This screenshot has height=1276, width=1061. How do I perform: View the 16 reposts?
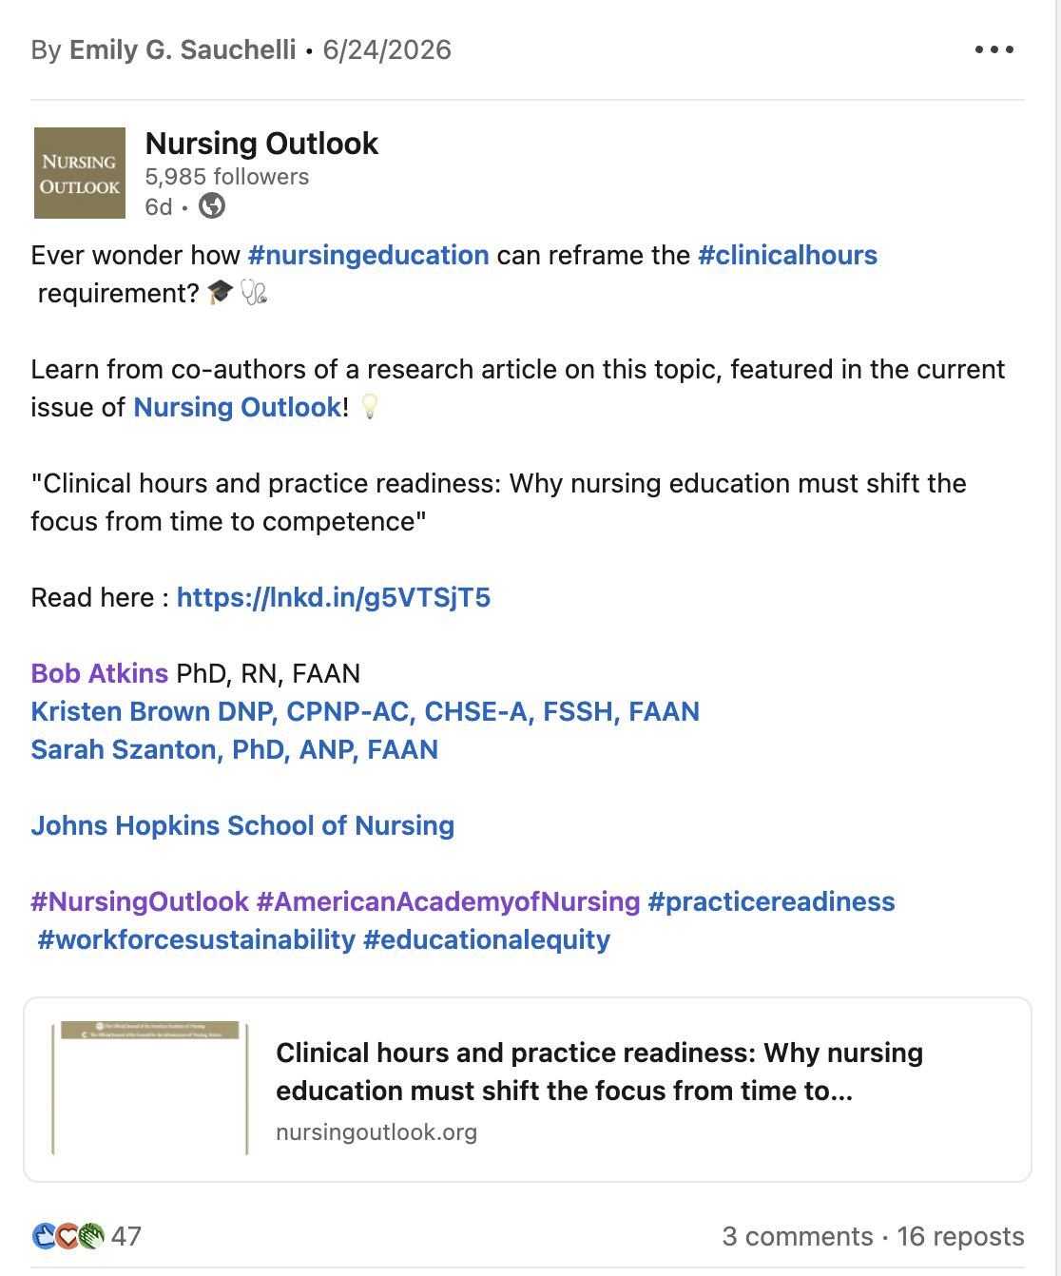point(960,1236)
